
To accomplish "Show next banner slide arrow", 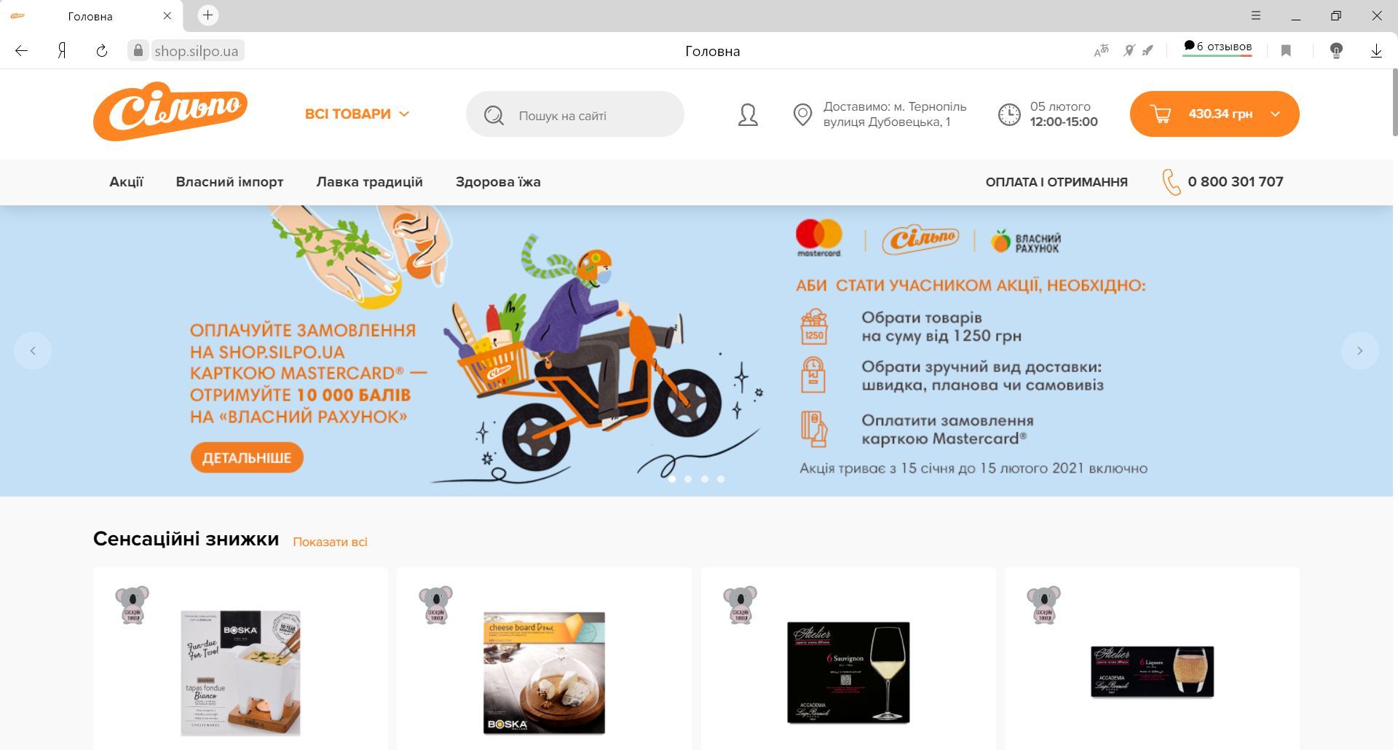I will click(1359, 351).
